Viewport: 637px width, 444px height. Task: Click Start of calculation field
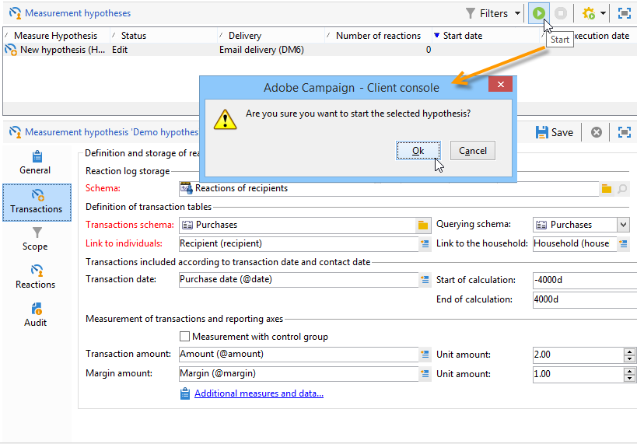[585, 280]
